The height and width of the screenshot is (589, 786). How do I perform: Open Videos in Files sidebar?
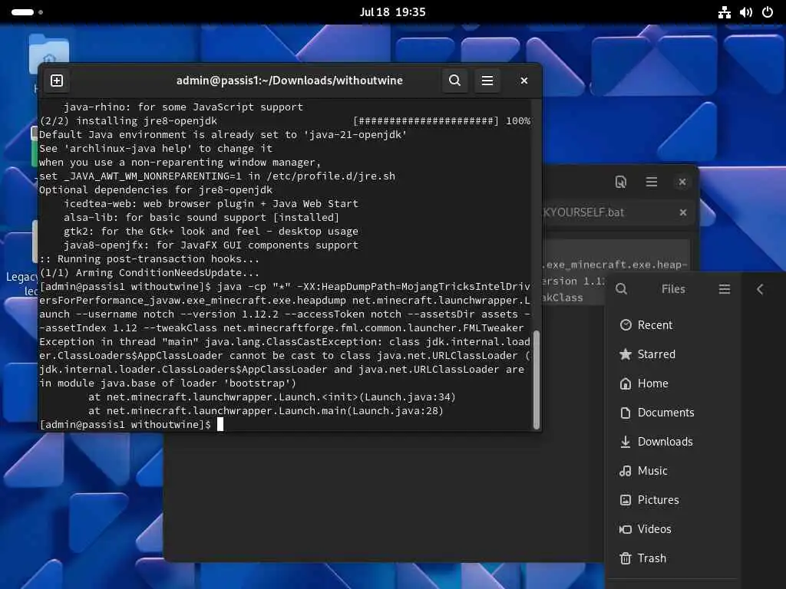[x=674, y=528]
